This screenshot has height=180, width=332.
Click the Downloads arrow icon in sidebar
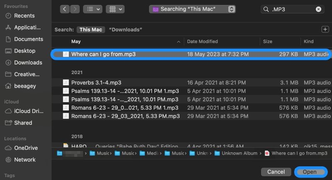(x=8, y=62)
